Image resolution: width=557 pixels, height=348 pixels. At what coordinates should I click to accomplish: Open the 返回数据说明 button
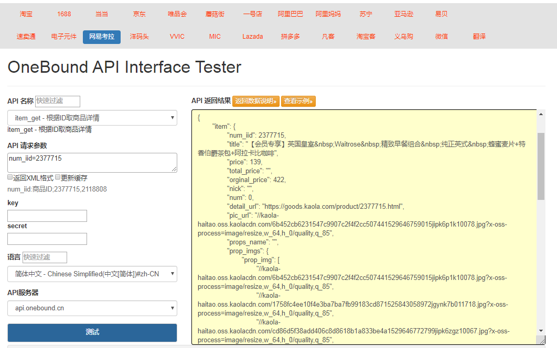point(256,101)
